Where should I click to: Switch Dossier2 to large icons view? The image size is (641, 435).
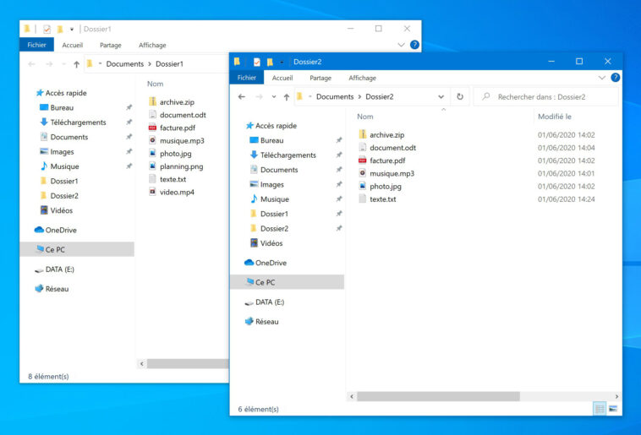tap(613, 409)
